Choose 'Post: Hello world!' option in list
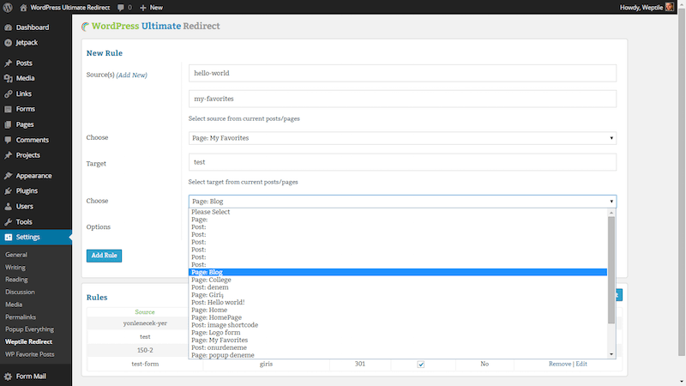Screen dimensions: 686x386 [x=220, y=302]
